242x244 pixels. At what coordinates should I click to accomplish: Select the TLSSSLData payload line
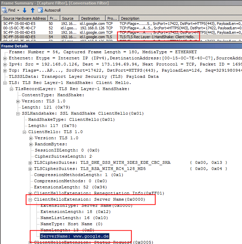click(x=84, y=76)
